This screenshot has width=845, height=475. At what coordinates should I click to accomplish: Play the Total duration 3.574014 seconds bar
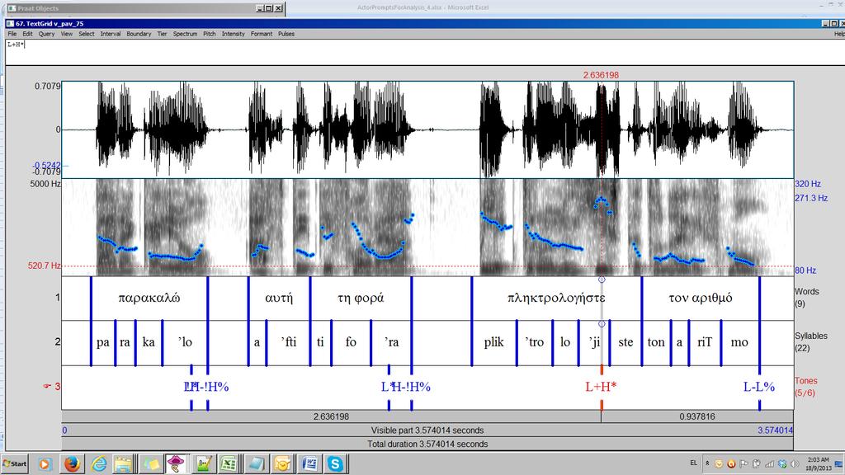coord(427,444)
